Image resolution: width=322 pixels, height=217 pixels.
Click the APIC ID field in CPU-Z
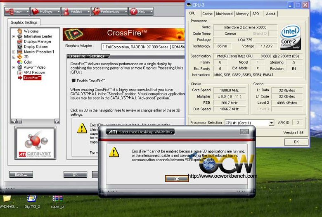coord(297,123)
